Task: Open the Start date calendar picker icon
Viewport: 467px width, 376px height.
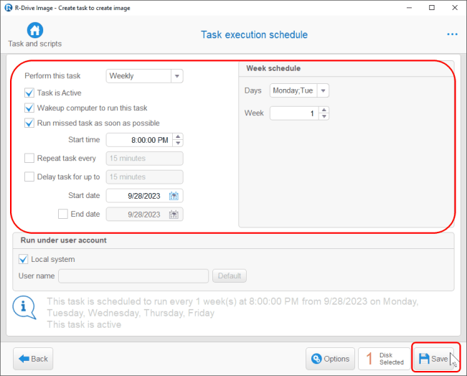Action: (174, 195)
